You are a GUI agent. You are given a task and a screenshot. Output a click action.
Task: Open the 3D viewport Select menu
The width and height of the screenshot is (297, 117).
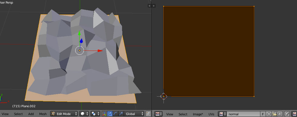18,114
